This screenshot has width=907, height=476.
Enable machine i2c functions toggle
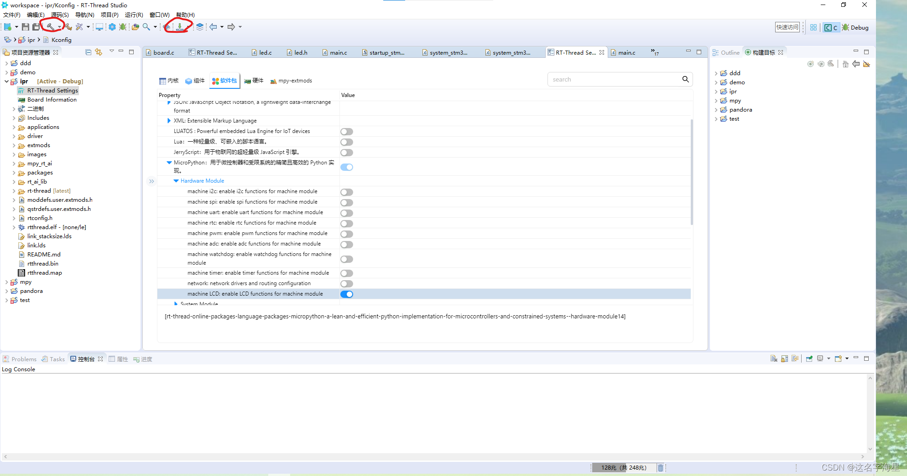coord(347,192)
